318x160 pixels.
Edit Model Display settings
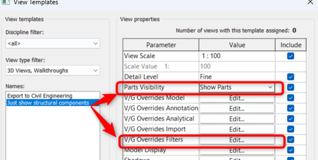click(x=237, y=150)
